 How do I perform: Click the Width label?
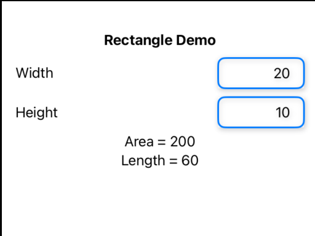click(34, 73)
